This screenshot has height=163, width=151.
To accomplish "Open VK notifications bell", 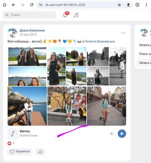I will point(65,15).
